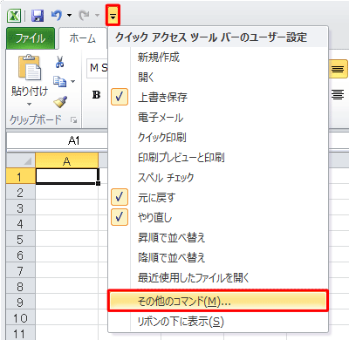Click the center align text icon
Image resolution: width=349 pixels, height=340 pixels.
click(338, 94)
